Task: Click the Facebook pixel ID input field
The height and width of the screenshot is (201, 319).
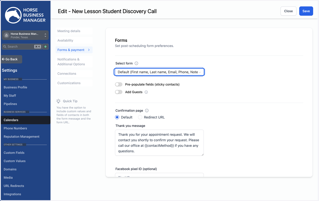Action: (x=159, y=175)
